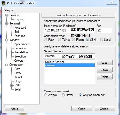Select Session in the category tree

[x=14, y=15]
